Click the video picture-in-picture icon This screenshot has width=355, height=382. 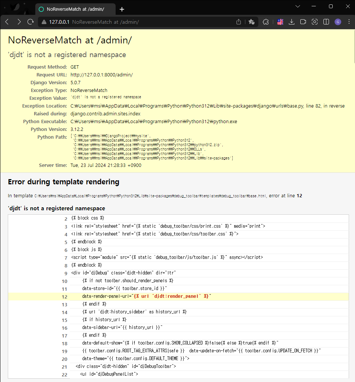pos(303,22)
